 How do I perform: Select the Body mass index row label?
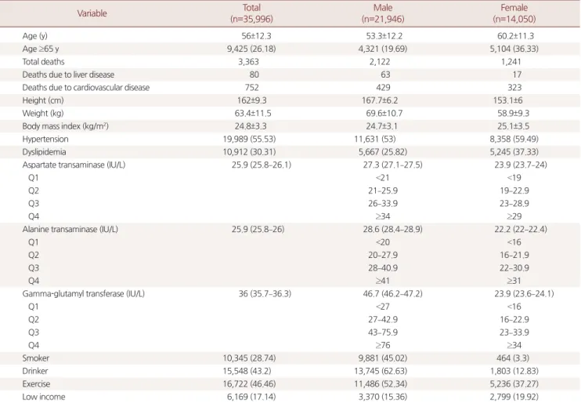[x=65, y=126]
